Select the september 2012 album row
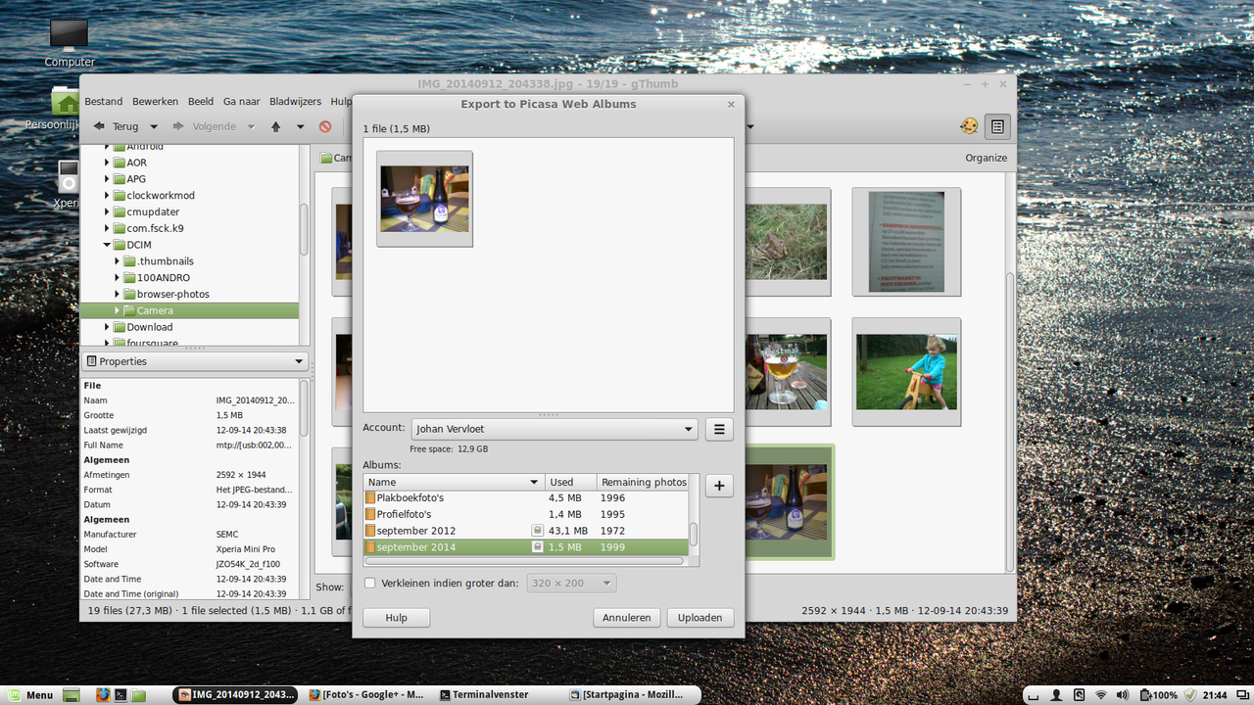 (x=526, y=531)
